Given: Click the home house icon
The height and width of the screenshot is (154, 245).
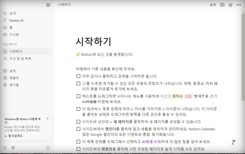Looking at the screenshot, I should pyautogui.click(x=5, y=28).
